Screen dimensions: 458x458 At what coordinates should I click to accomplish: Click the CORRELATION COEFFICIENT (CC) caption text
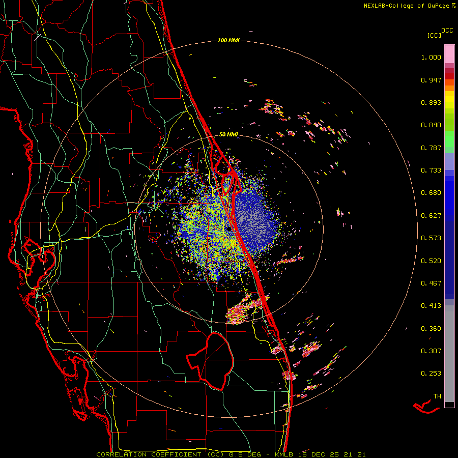pyautogui.click(x=160, y=454)
